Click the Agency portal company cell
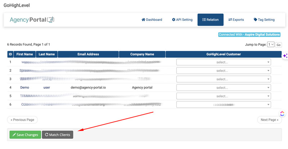Viewport: 288px width, 149px height. [x=142, y=87]
